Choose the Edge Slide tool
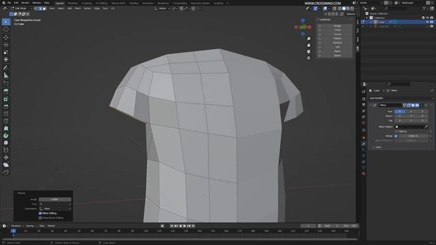The image size is (436, 245). 6,150
